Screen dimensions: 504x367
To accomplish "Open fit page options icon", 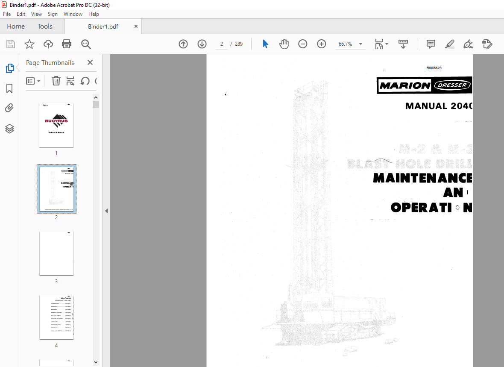I will [x=379, y=44].
